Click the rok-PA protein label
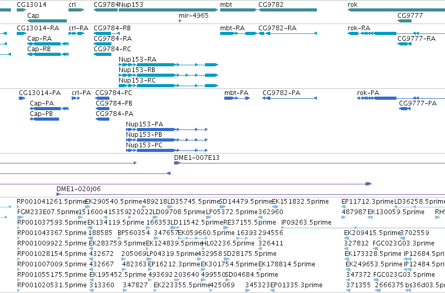Screen dimensions: 445x293 point(368,93)
